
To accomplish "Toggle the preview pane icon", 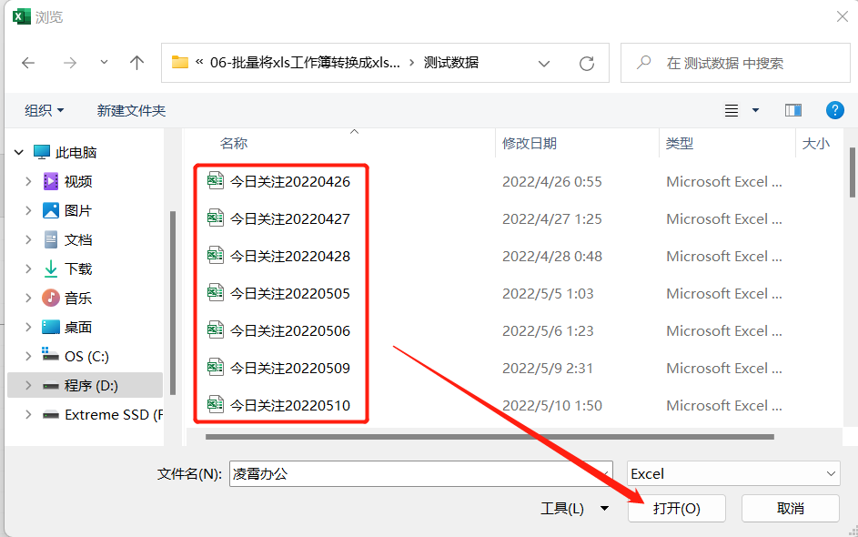I will pos(792,110).
